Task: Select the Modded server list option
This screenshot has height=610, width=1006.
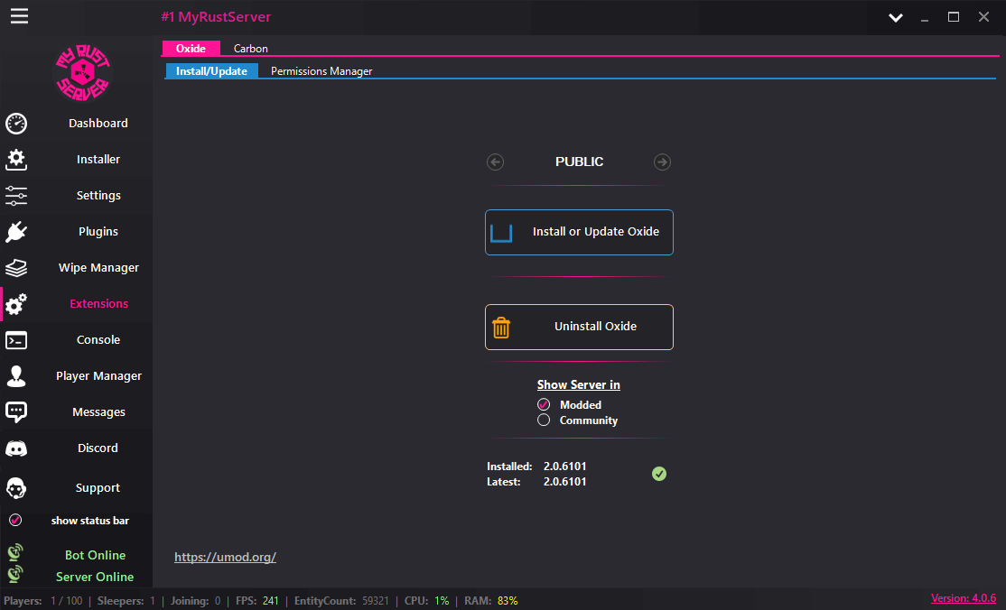Action: point(544,404)
